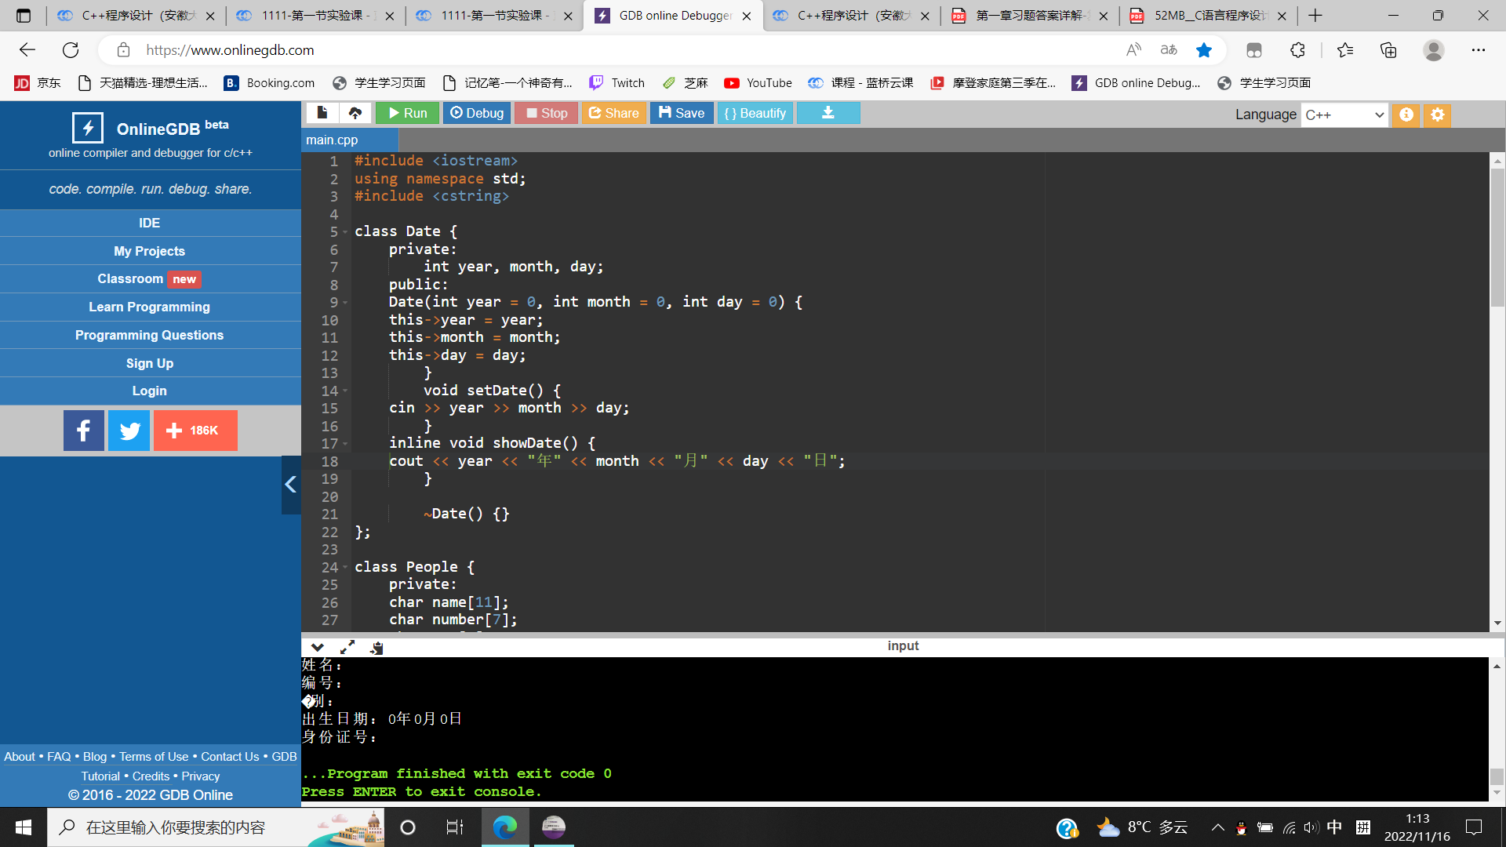Open My Projects in the sidebar

149,251
